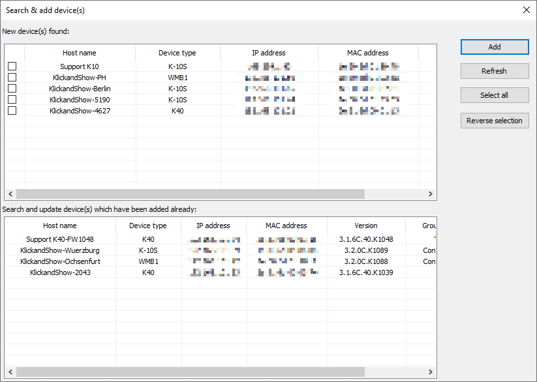Toggle the KlickandShow-4627 checkbox
The height and width of the screenshot is (382, 537).
pos(12,111)
